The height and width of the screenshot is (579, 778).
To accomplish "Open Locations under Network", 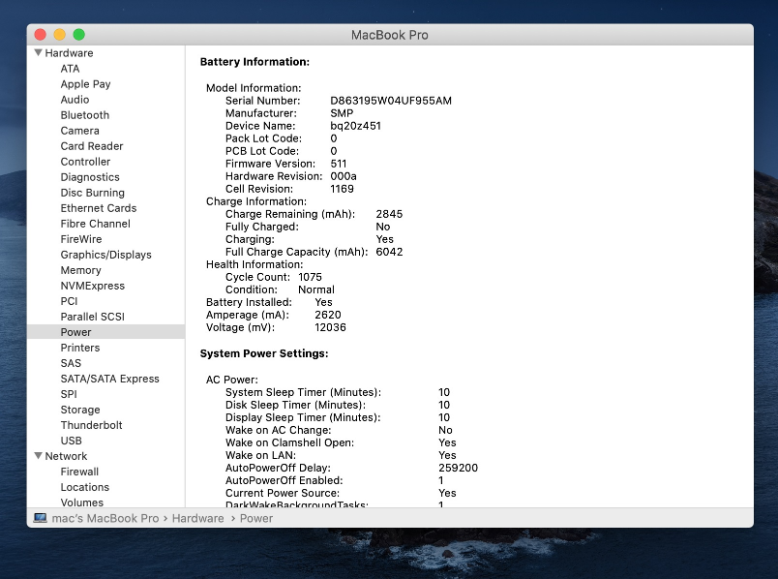I will click(85, 487).
